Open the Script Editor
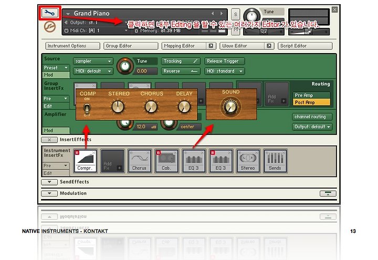378x260 pixels. click(x=305, y=46)
